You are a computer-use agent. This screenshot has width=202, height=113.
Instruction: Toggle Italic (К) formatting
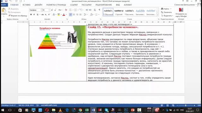pos(34,15)
